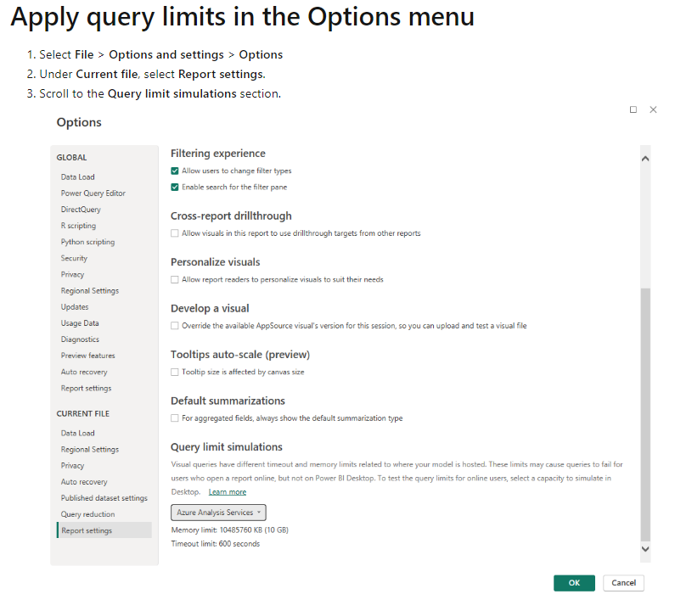Open the Updates options page

(75, 307)
